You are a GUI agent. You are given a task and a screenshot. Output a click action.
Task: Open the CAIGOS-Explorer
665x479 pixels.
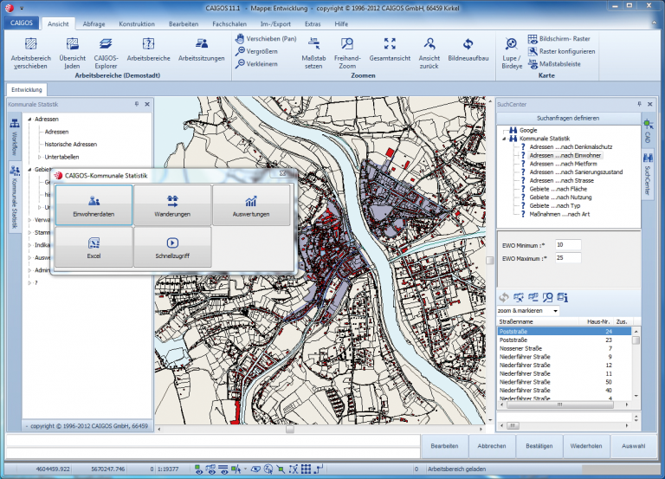pos(107,44)
